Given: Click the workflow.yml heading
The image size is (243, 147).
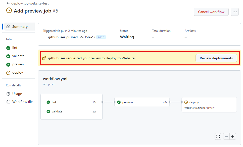Looking at the screenshot, I should [55, 79].
